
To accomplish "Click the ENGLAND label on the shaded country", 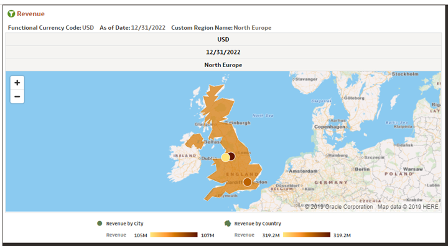I will [x=242, y=174].
